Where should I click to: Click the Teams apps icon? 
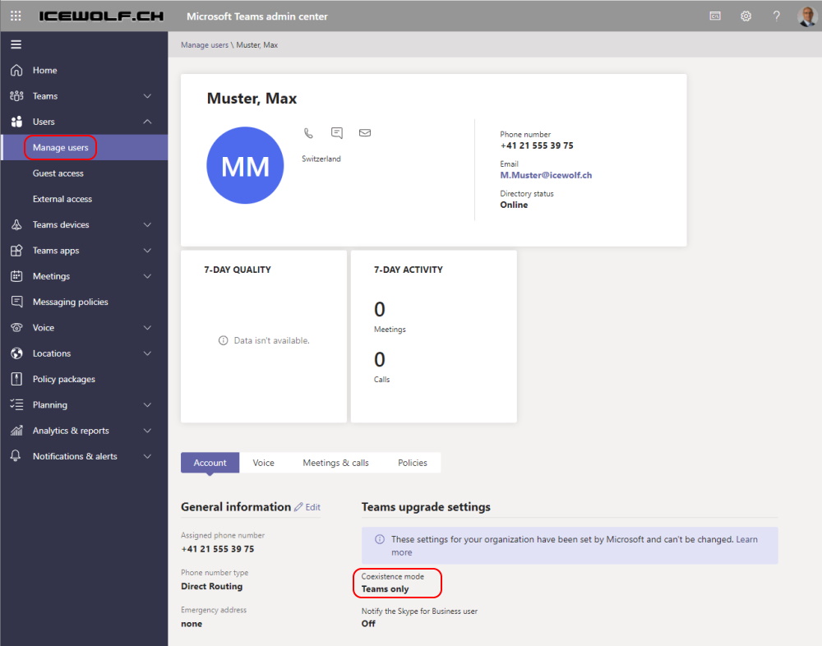point(16,250)
